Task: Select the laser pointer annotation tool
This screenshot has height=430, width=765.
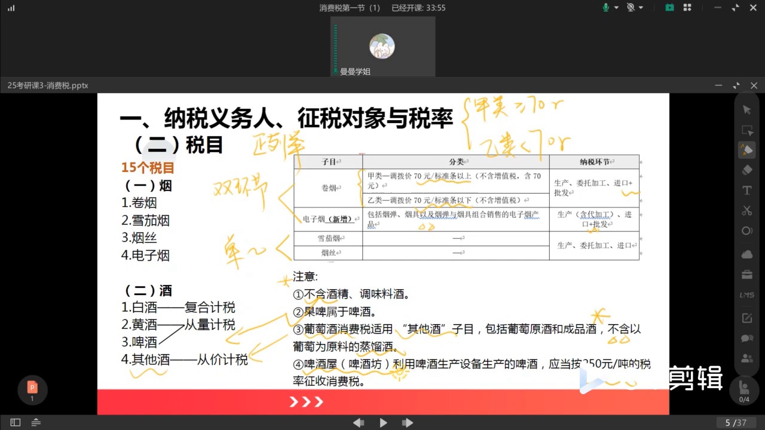Action: (x=746, y=231)
